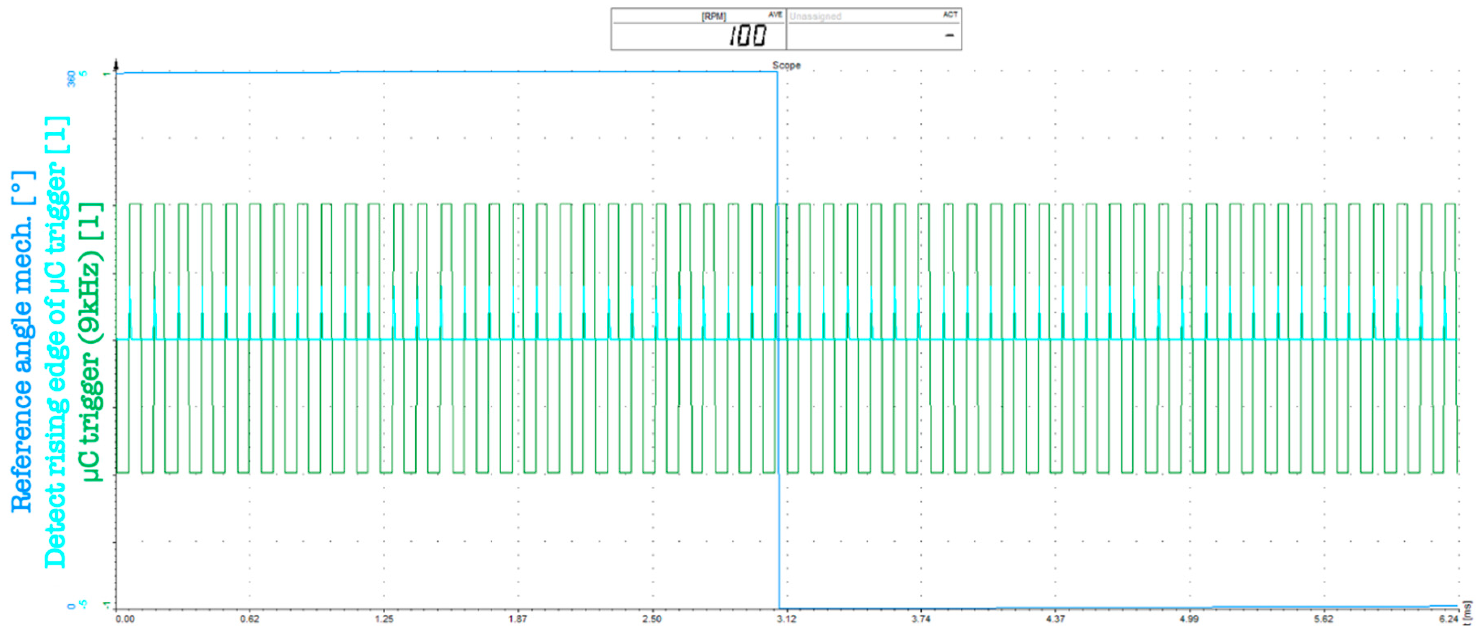Select the 'Detect rising edge of µC trigger [1]' label
1481x634 pixels.
[x=57, y=342]
